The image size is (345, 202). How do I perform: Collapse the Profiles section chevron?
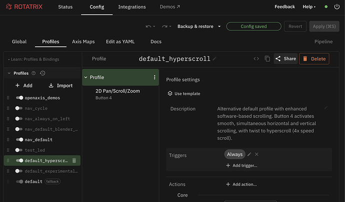pyautogui.click(x=9, y=73)
